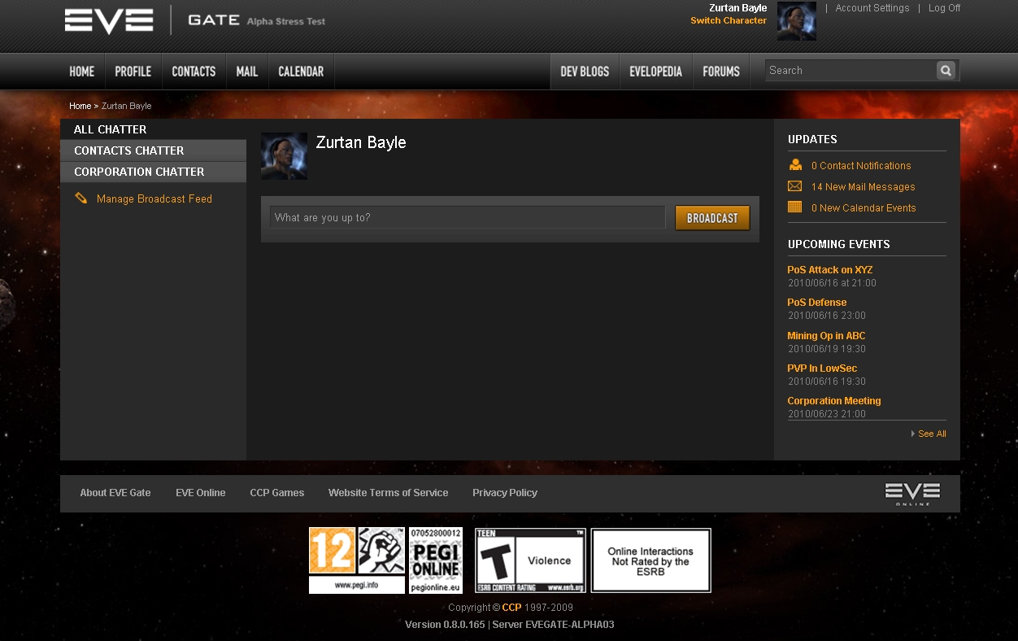This screenshot has width=1018, height=641.
Task: Click the EVE logo in the header
Action: (109, 21)
